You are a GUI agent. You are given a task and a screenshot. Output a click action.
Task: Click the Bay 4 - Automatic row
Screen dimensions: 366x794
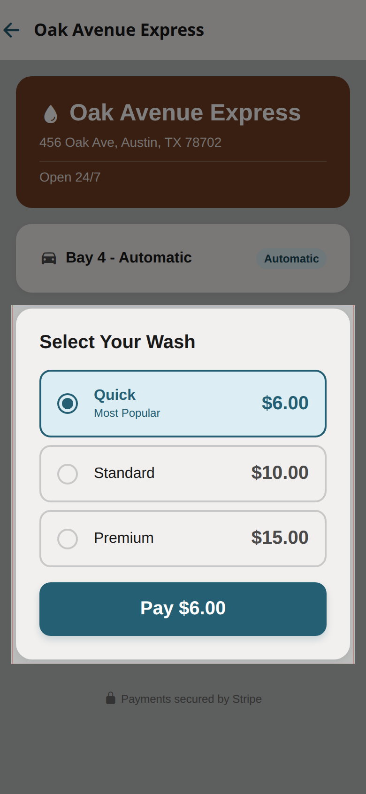183,258
